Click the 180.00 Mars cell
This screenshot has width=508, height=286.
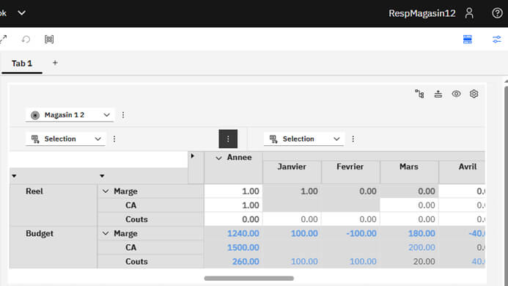pyautogui.click(x=409, y=233)
